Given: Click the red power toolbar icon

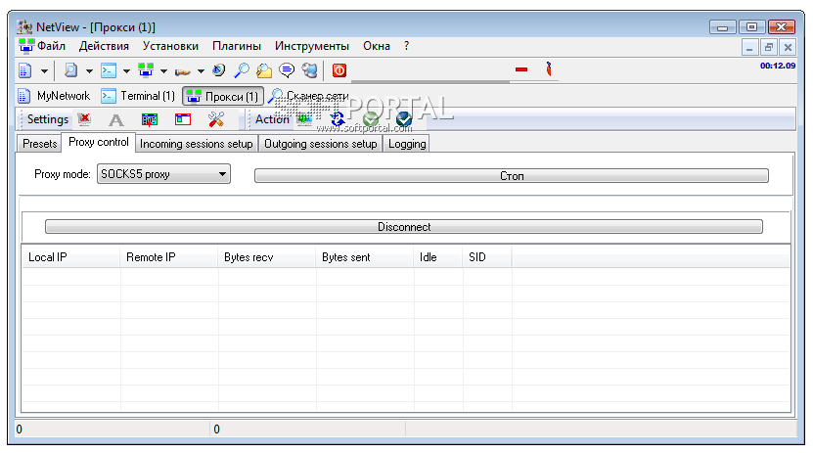Looking at the screenshot, I should point(339,70).
